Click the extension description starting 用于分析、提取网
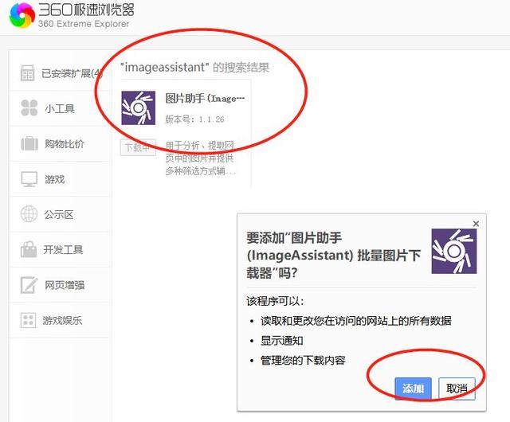 tap(200, 158)
